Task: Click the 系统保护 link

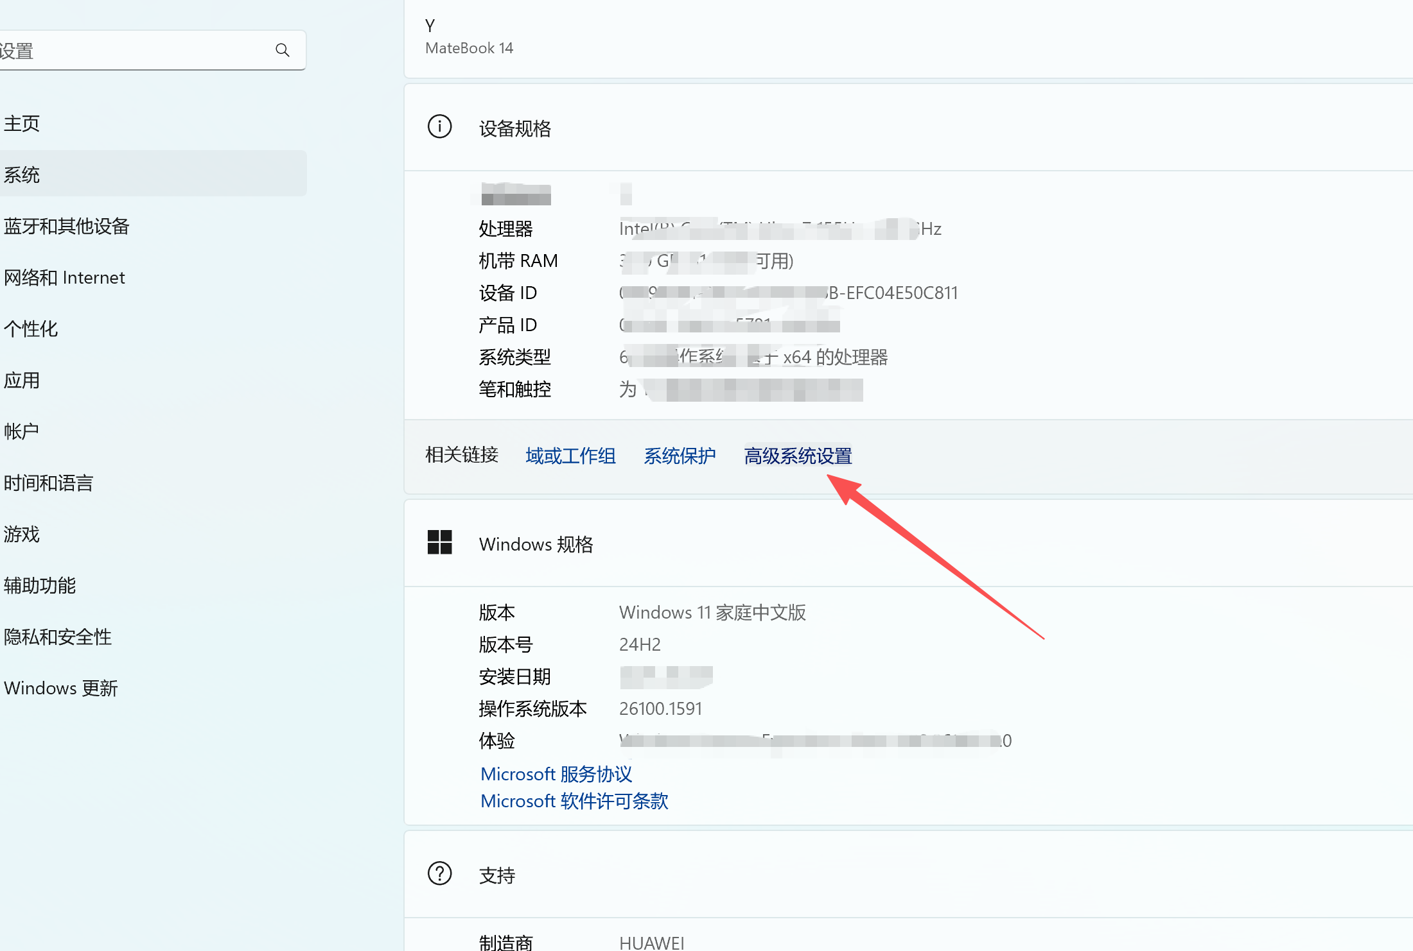Action: pyautogui.click(x=680, y=456)
